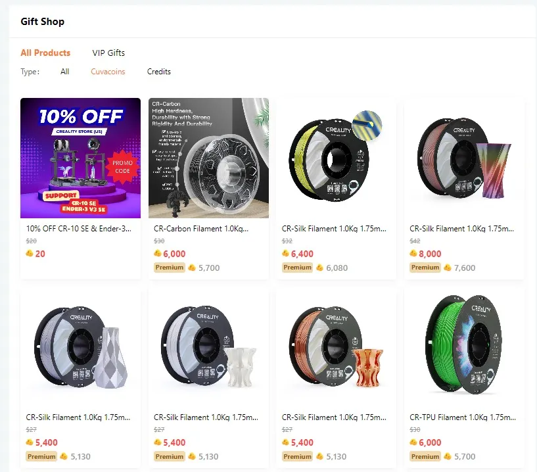Select the green CR-TPU filament image
The height and width of the screenshot is (472, 537).
tap(464, 346)
